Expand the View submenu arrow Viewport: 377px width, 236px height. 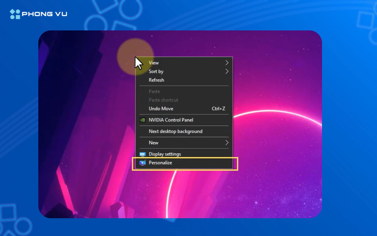(x=227, y=63)
